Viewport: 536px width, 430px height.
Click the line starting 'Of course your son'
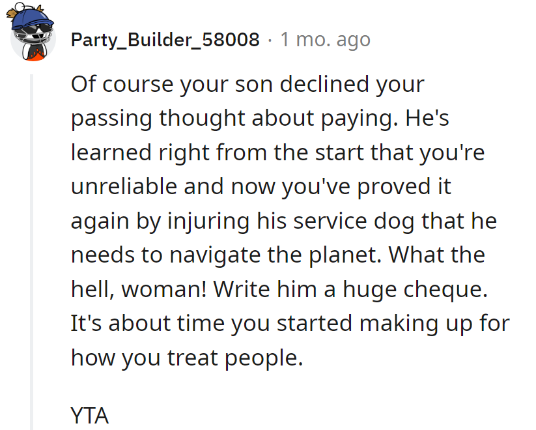coord(247,85)
